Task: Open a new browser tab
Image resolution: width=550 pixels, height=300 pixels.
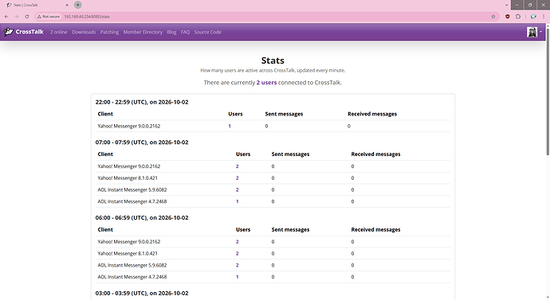Action: 78,5
